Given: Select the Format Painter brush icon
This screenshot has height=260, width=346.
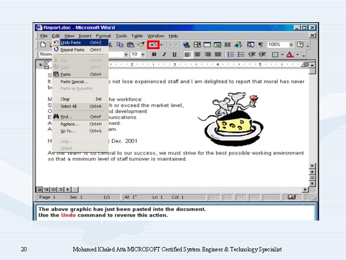Looking at the screenshot, I should point(141,45).
